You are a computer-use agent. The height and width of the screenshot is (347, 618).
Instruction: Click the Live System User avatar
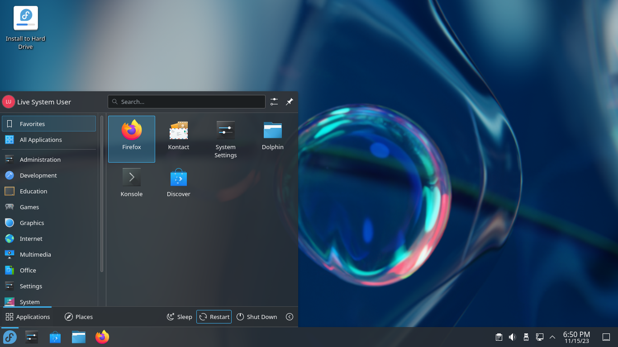pyautogui.click(x=9, y=102)
